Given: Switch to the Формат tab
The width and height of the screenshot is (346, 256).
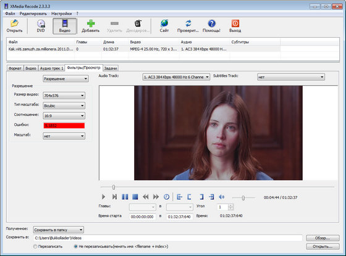Looking at the screenshot, I should pos(15,68).
